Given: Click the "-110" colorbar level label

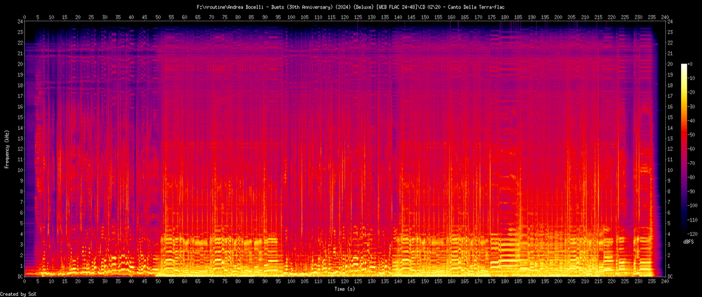Looking at the screenshot, I should [x=694, y=219].
